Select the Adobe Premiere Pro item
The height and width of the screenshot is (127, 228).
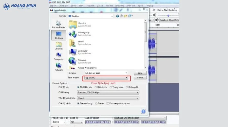tap(83, 68)
